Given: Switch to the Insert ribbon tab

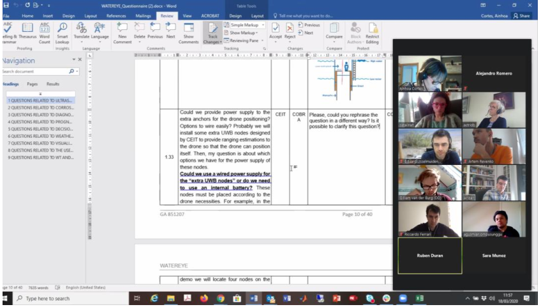Looking at the screenshot, I should click(48, 16).
